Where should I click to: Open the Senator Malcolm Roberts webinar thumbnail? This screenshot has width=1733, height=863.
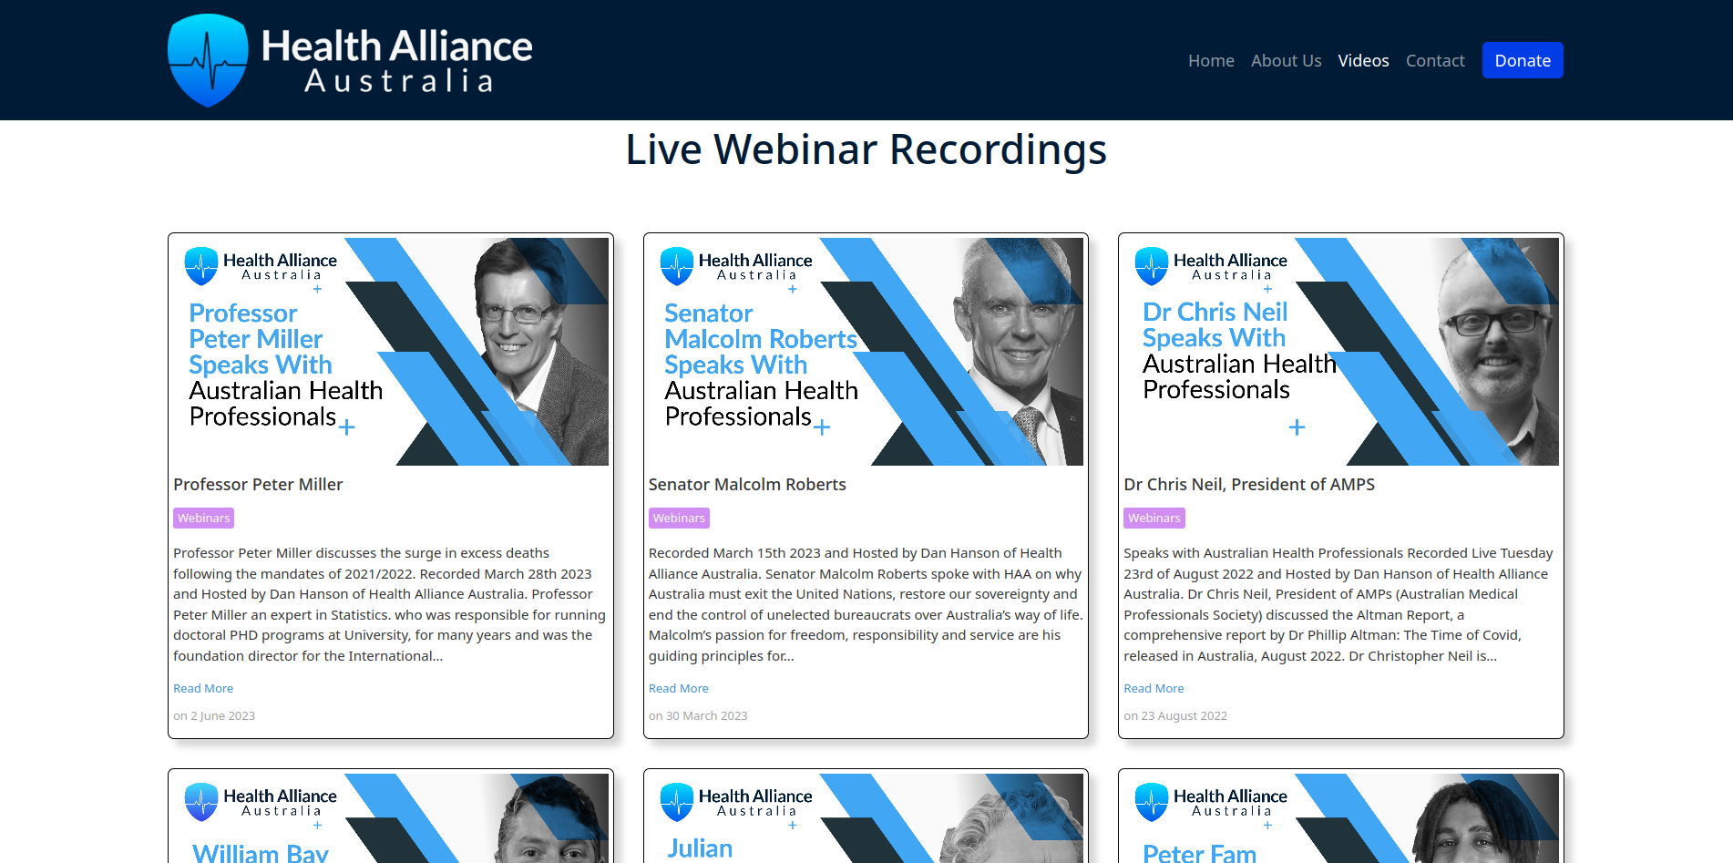(866, 352)
